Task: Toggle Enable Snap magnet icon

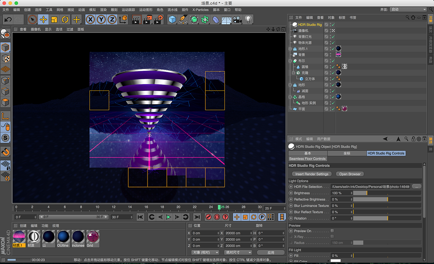Action: click(5, 151)
